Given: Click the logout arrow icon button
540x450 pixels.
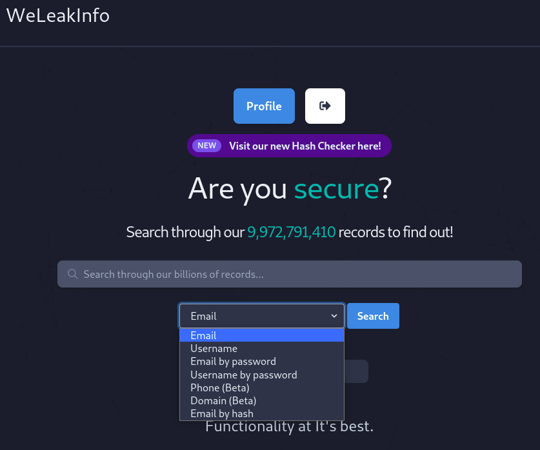Looking at the screenshot, I should click(325, 106).
